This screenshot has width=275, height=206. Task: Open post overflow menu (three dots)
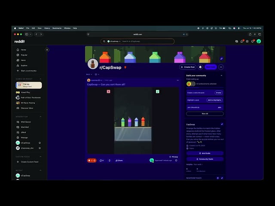178,80
